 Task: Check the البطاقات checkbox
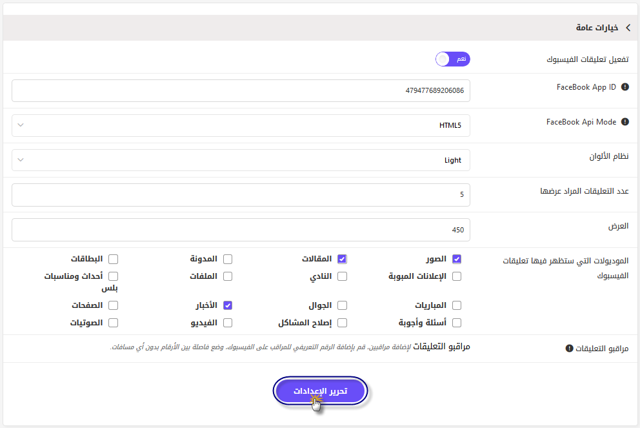[113, 259]
